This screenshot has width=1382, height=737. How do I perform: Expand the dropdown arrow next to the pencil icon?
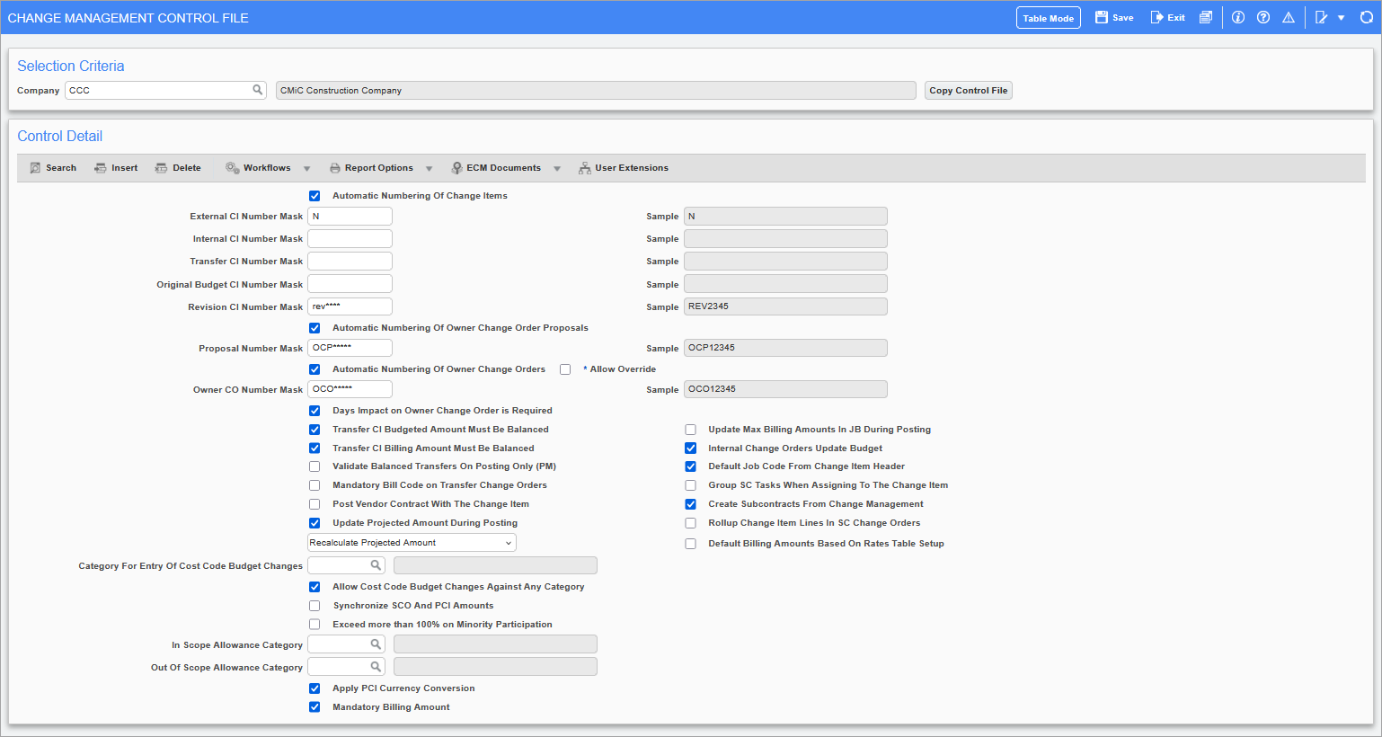(x=1342, y=18)
